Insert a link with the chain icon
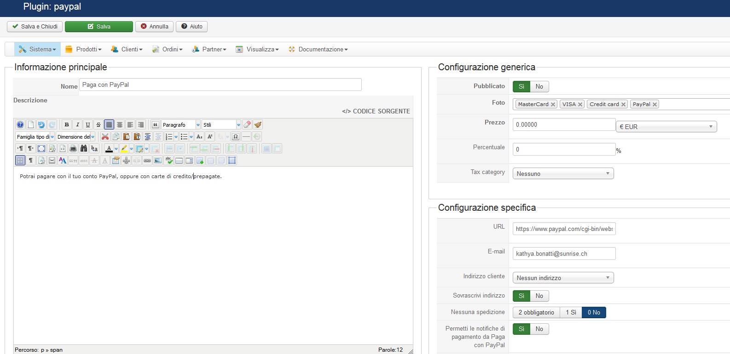The width and height of the screenshot is (730, 354). [x=147, y=160]
